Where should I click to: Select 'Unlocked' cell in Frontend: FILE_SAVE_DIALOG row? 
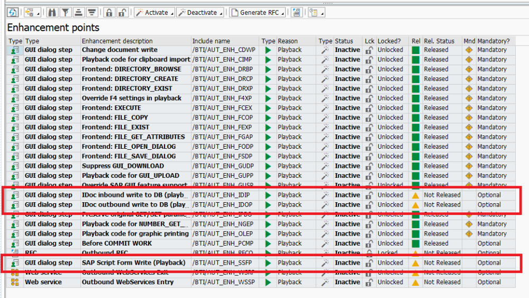point(394,156)
